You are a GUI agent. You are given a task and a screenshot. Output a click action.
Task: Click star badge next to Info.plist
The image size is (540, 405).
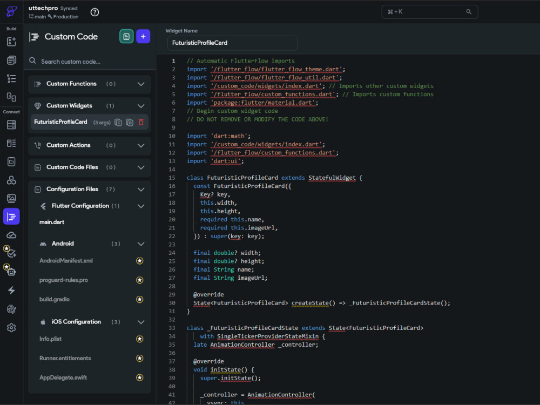[x=139, y=339]
